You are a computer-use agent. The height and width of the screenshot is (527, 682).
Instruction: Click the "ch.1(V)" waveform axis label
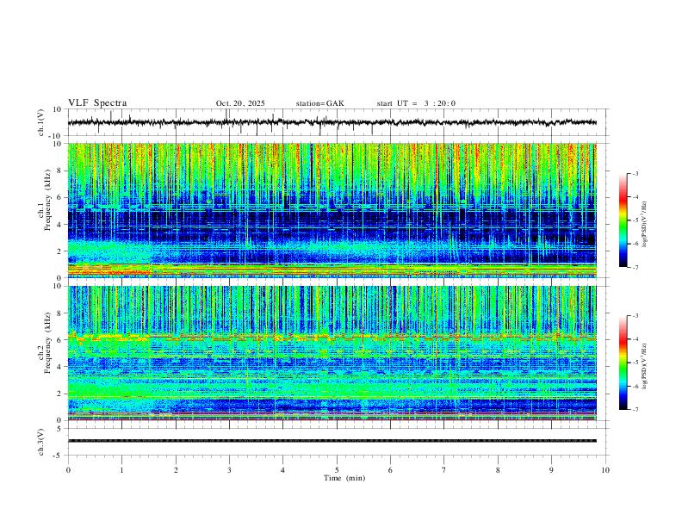click(x=41, y=122)
